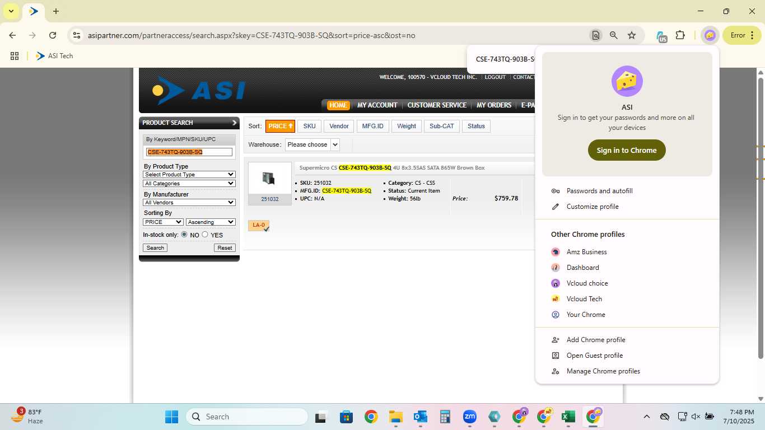Sort results by SKU
The image size is (765, 430).
(310, 126)
